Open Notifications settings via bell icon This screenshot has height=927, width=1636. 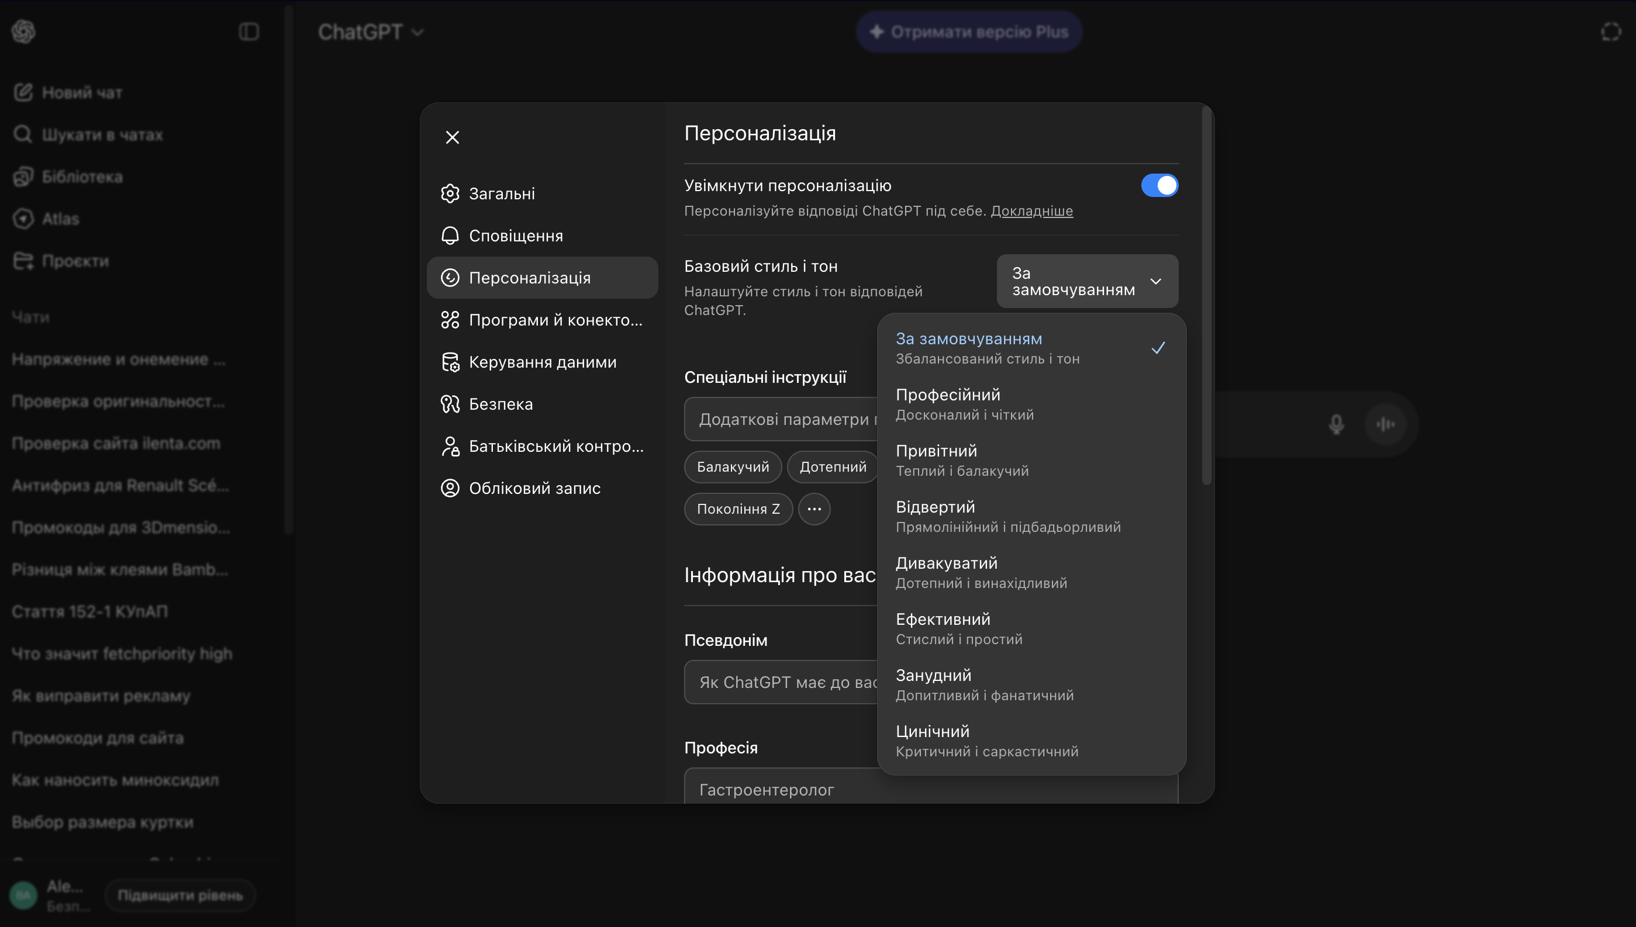pos(450,236)
